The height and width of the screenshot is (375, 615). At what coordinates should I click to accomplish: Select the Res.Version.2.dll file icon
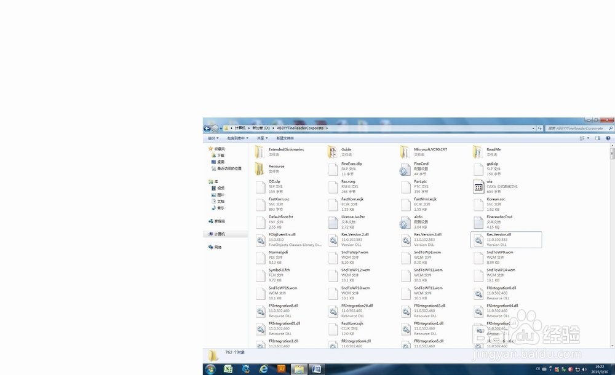coord(333,240)
